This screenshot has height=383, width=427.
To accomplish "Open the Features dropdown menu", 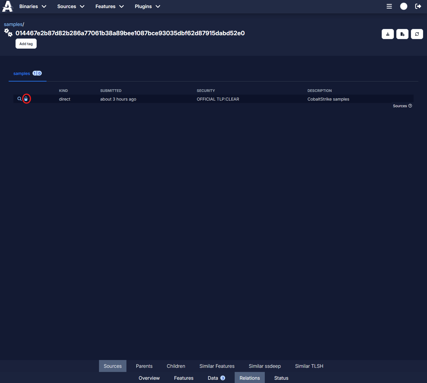I will click(109, 6).
